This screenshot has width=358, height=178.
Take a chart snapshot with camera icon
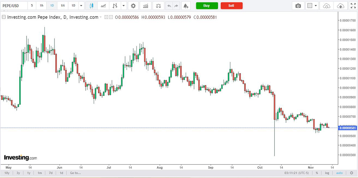pos(298,6)
